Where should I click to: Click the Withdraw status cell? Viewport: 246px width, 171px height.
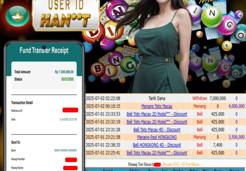coord(200,98)
